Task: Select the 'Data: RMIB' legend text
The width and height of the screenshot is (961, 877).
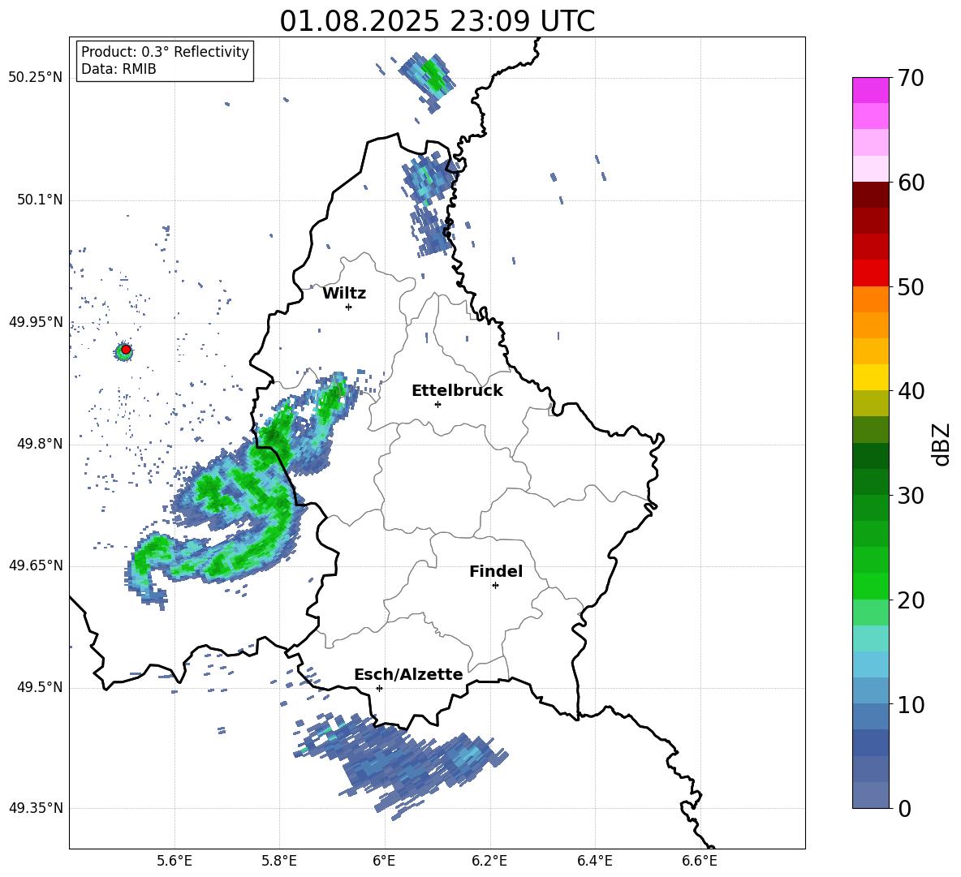Action: click(119, 69)
